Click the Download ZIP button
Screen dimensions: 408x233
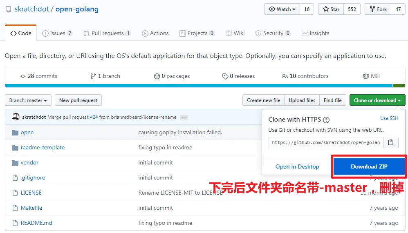click(369, 166)
